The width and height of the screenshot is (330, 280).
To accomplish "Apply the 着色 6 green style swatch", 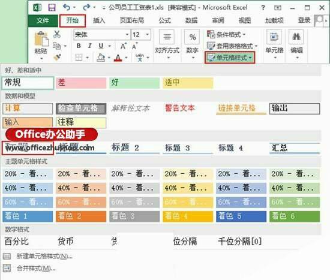I will coord(295,216).
